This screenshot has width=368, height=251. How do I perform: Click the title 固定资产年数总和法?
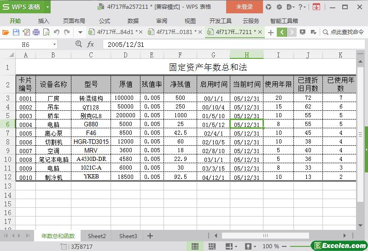[208, 67]
